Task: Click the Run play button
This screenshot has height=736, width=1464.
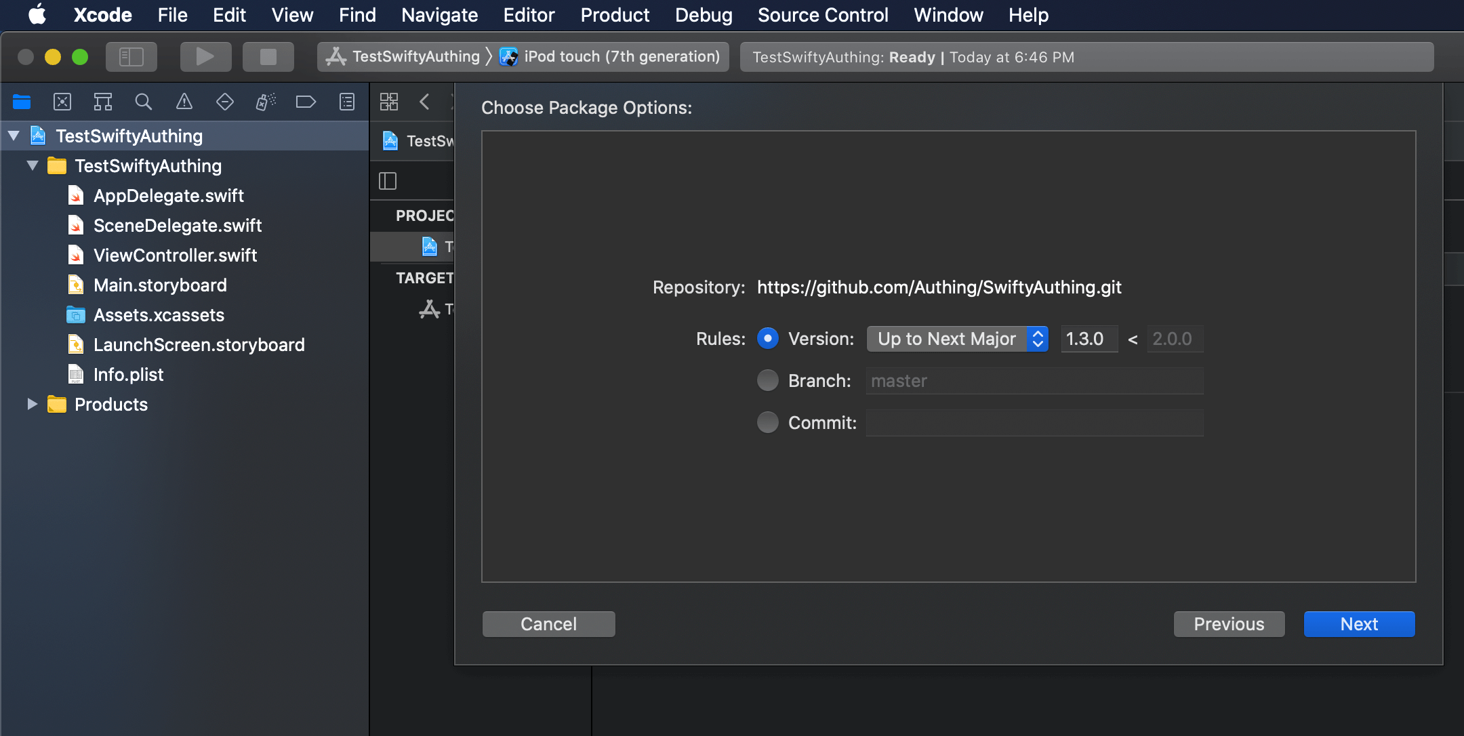Action: tap(205, 57)
